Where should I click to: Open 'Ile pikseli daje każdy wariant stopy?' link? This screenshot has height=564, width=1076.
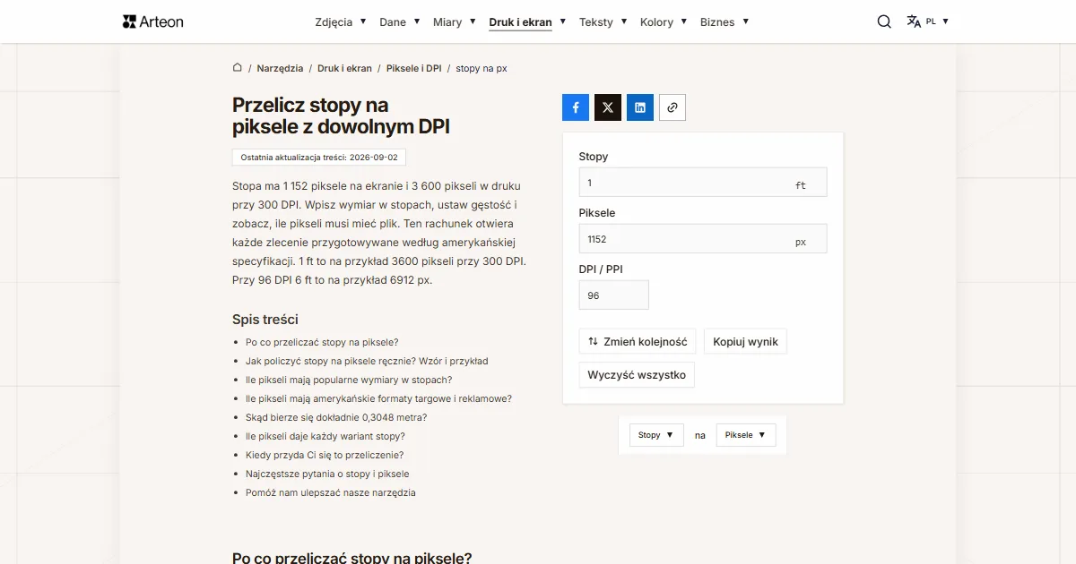325,436
